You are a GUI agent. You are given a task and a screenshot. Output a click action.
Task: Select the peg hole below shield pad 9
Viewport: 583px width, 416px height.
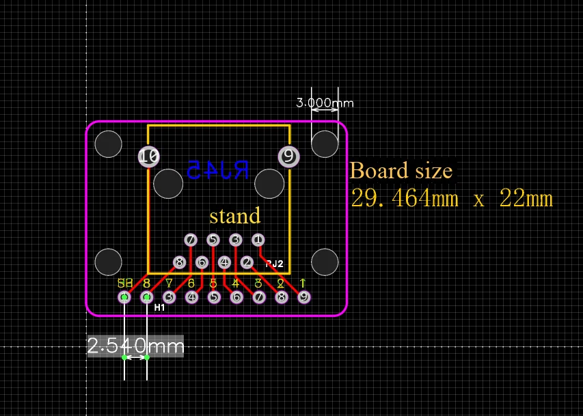click(x=269, y=184)
